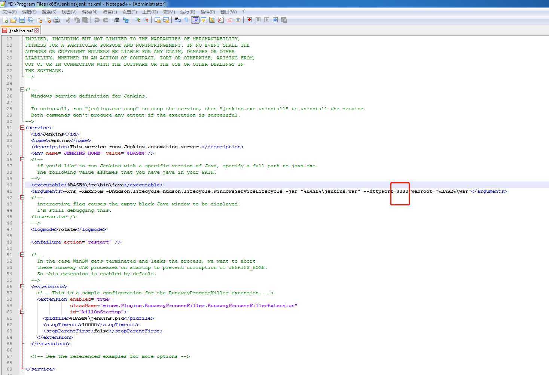549x375 pixels.
Task: Click the Open file folder icon
Action: [x=13, y=20]
